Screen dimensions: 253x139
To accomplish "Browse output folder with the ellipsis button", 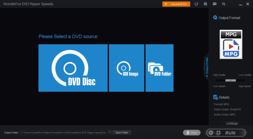I will click(x=109, y=133).
